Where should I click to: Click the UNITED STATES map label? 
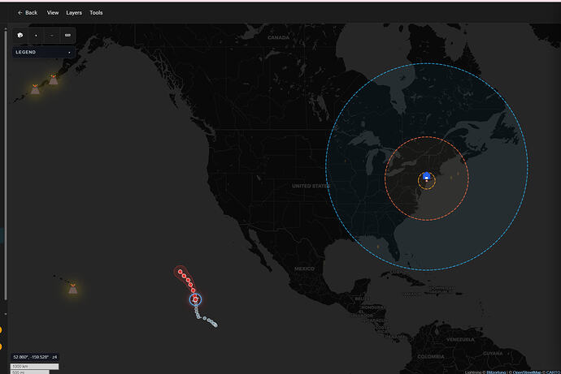[x=311, y=186]
